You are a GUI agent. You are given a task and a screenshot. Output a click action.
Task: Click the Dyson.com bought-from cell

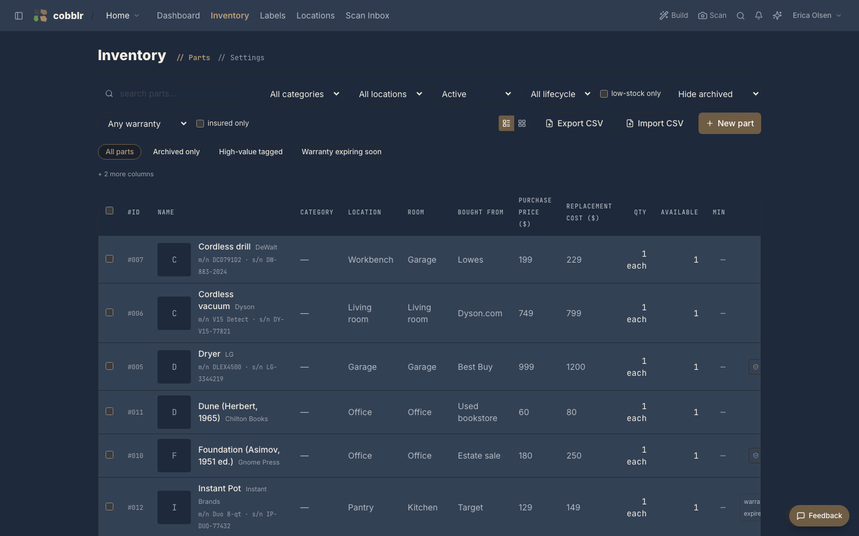click(480, 313)
